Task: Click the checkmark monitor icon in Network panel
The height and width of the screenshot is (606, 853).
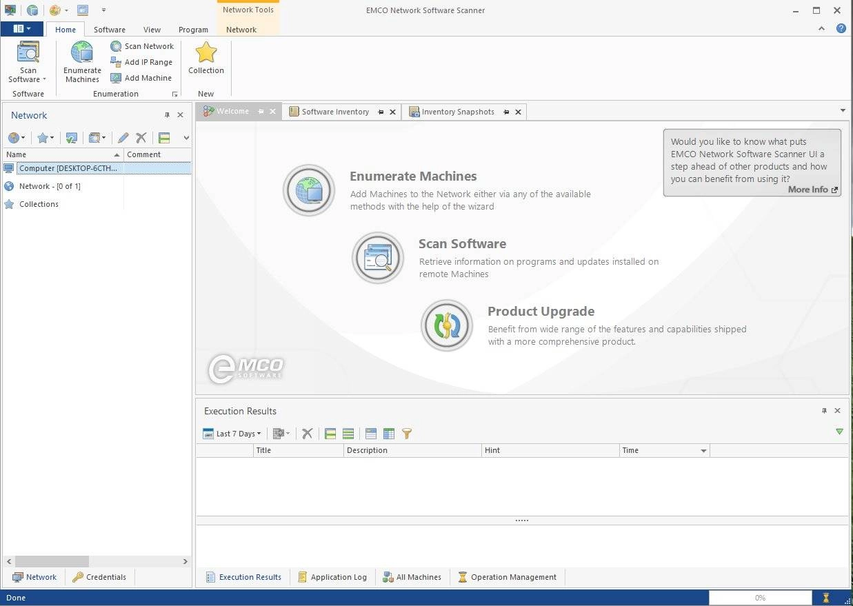Action: (71, 138)
